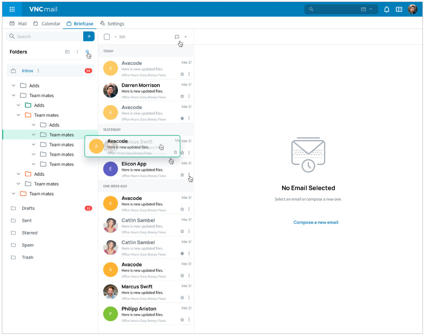Open the apps grid launcher icon

coord(12,9)
